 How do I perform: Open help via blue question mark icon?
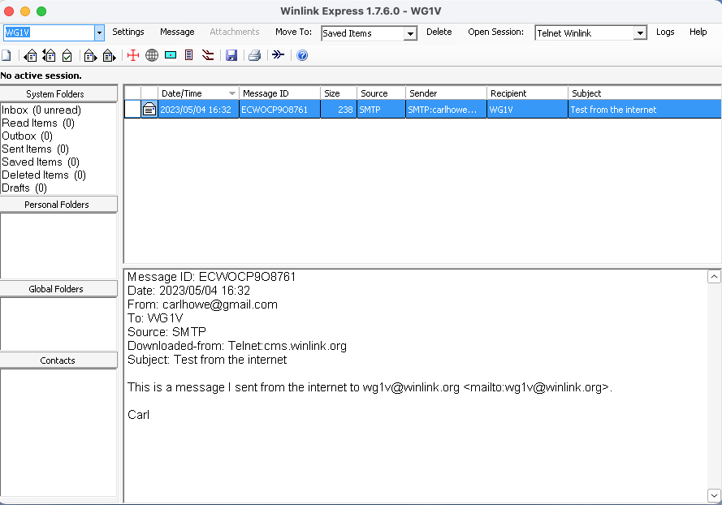[302, 56]
